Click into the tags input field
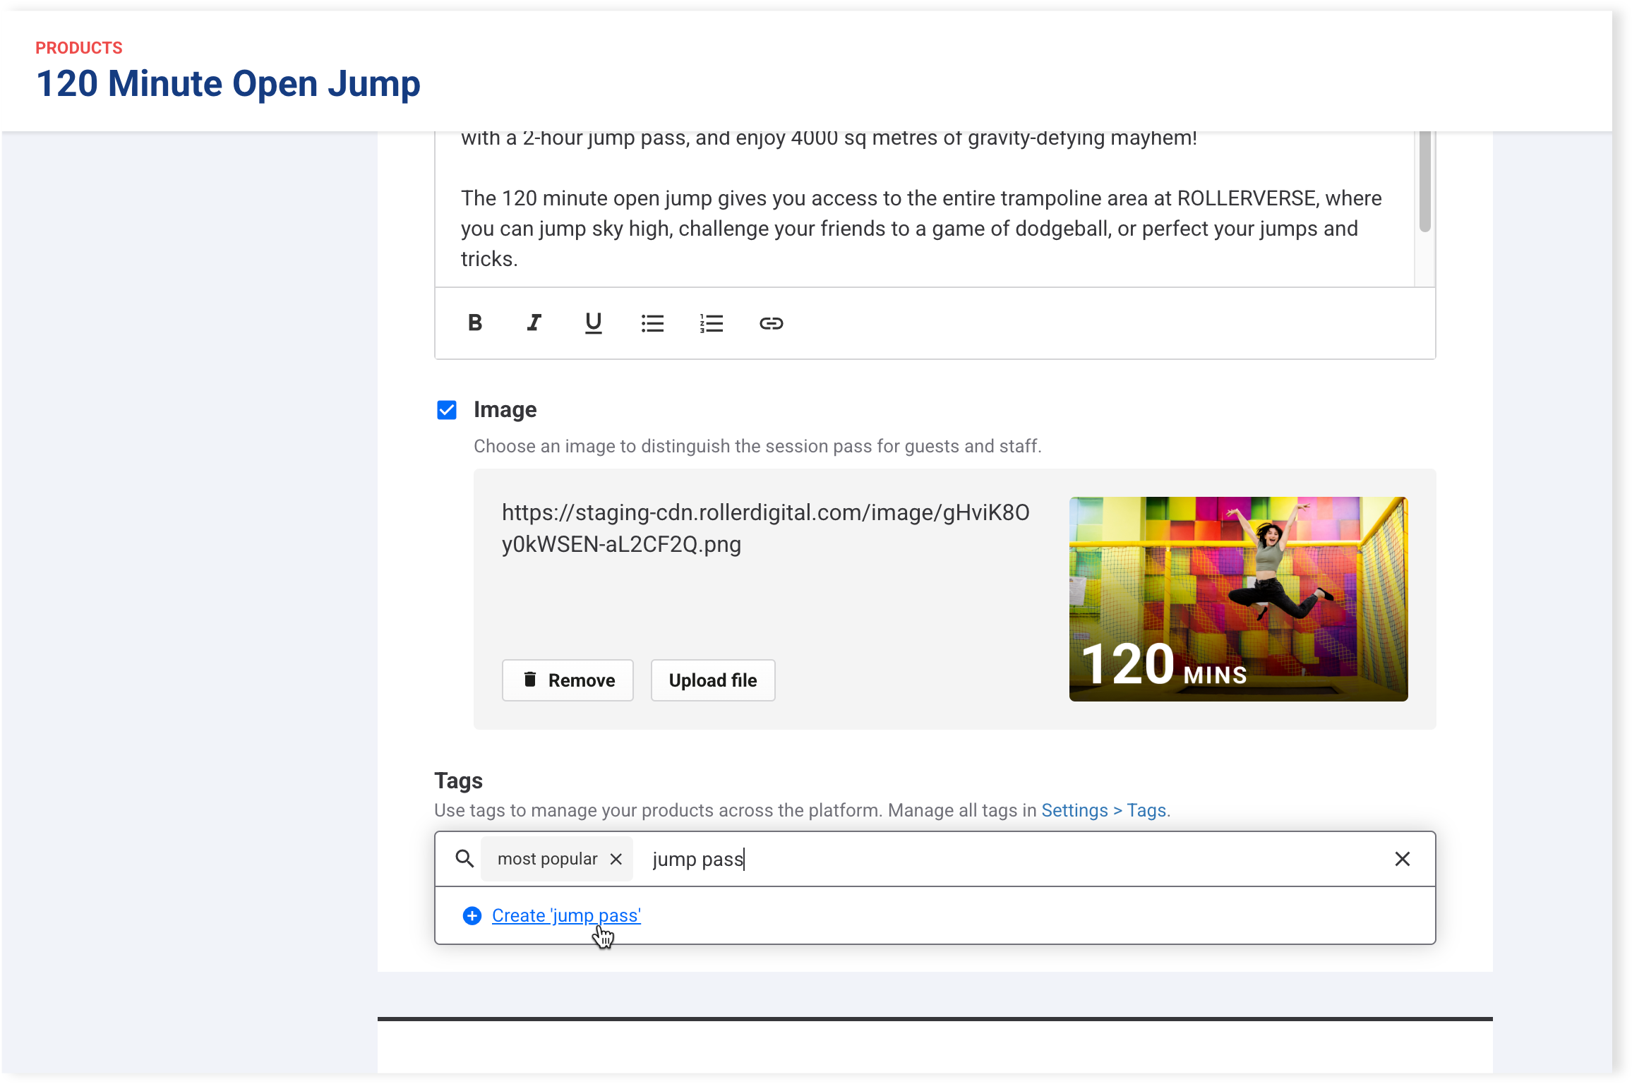This screenshot has height=1084, width=1632. coord(988,859)
